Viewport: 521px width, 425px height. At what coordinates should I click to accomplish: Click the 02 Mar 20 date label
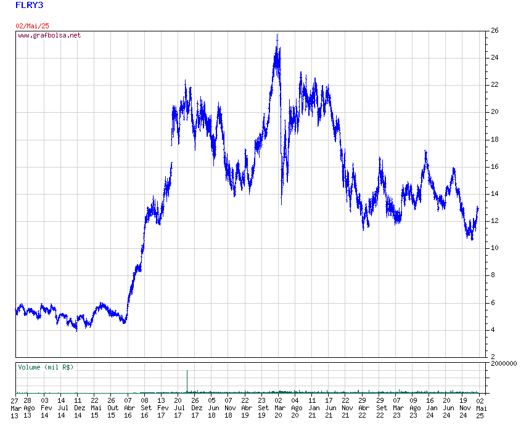pos(279,408)
